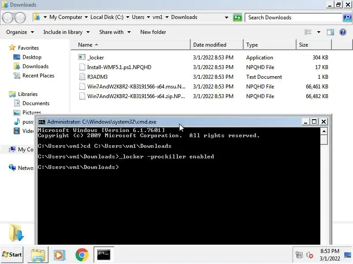Open the Share with dropdown
The image size is (353, 264).
(115, 32)
